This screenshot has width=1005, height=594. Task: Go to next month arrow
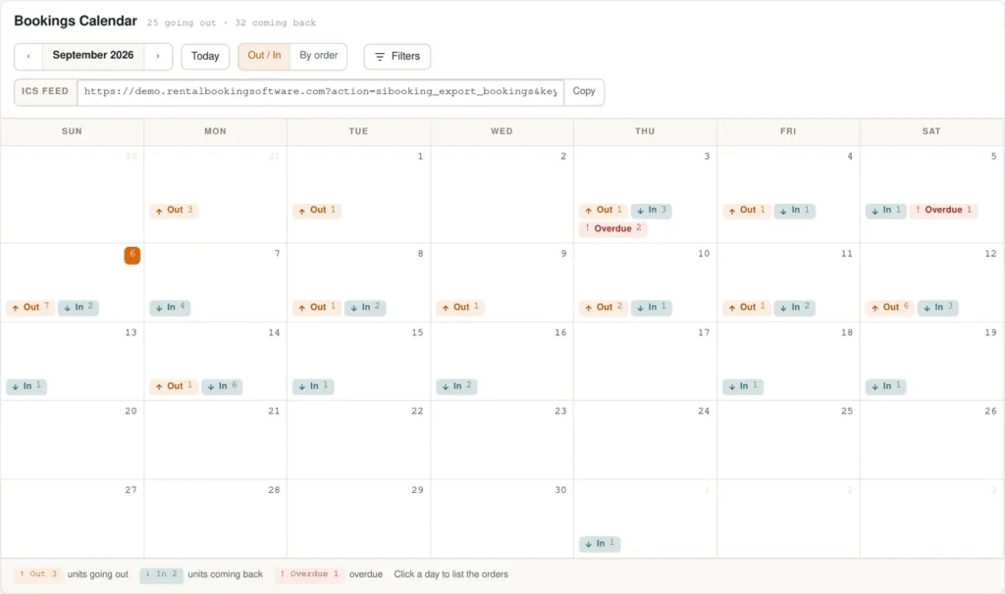(158, 56)
